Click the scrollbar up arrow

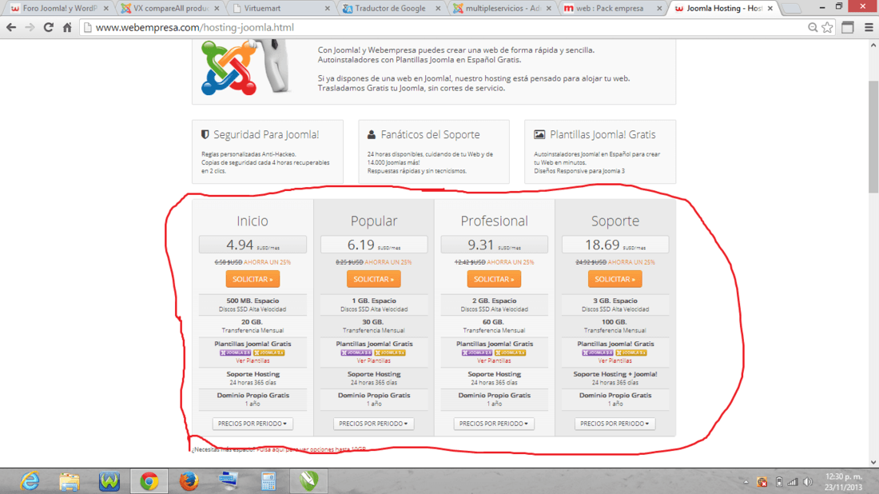pyautogui.click(x=873, y=45)
